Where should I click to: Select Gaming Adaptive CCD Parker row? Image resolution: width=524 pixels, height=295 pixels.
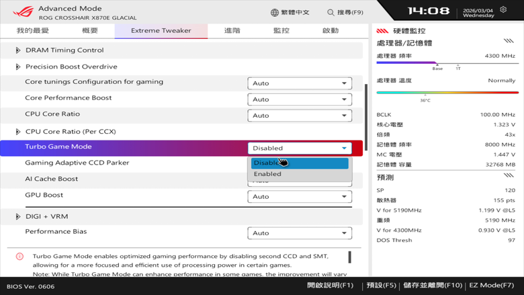pyautogui.click(x=77, y=163)
